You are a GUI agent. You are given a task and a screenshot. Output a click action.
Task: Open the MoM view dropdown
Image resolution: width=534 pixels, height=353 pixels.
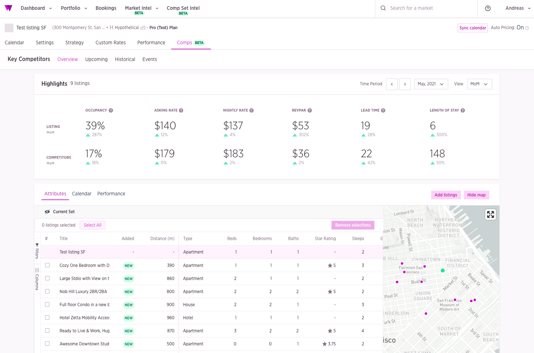tap(479, 84)
